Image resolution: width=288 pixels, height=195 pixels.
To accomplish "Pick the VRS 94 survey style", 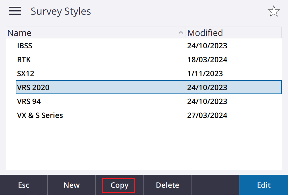I will tap(149, 101).
